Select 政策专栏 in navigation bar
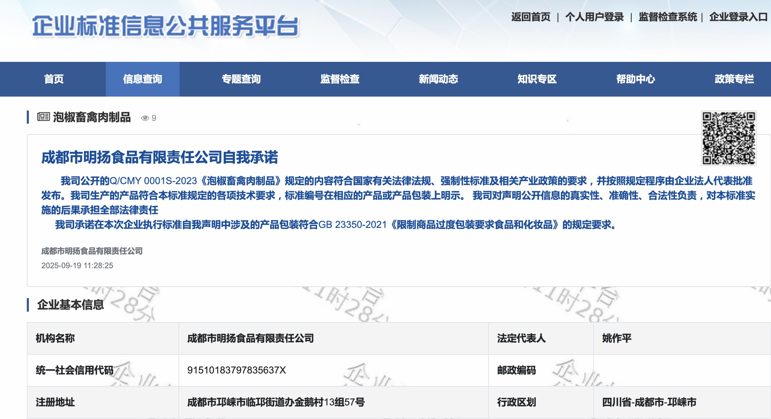 [x=734, y=79]
